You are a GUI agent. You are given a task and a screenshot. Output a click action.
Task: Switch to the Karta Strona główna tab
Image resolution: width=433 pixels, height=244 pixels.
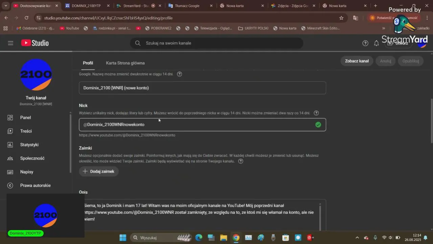pyautogui.click(x=125, y=63)
